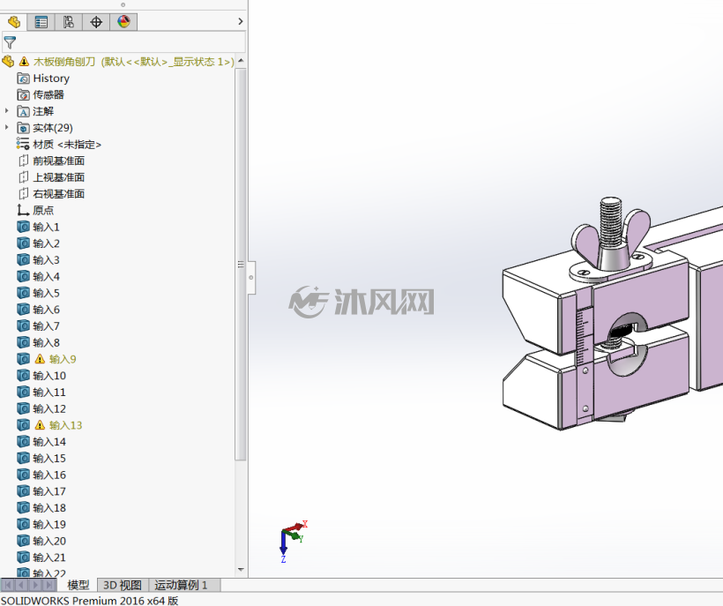
Task: Click the first tab scroll arrow at bottom
Action: (8, 585)
